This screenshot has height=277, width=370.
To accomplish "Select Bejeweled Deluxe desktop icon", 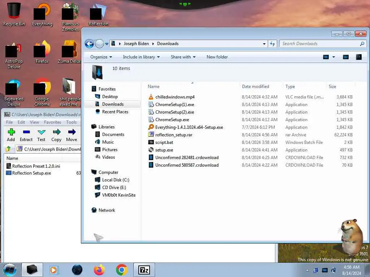I will coord(14,92).
